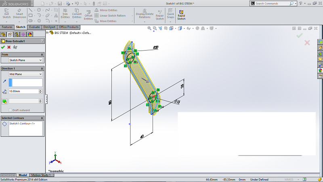Collapse the From section
This screenshot has height=182, width=323.
[42, 55]
